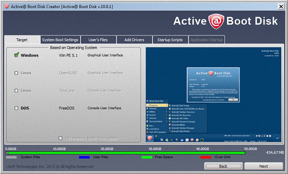This screenshot has width=288, height=174.
Task: Click the Boot Disk preview screenshot
Action: [214, 95]
